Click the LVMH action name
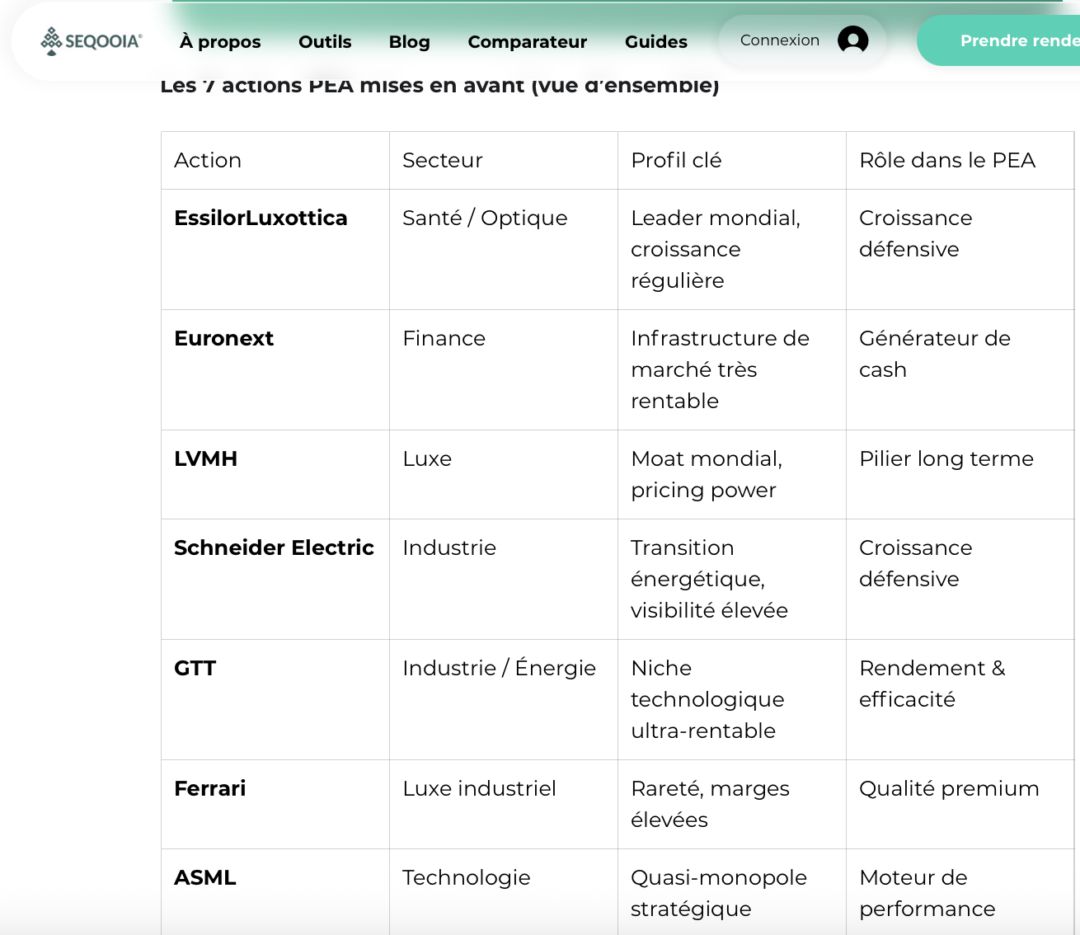Screen dimensions: 1080x935 click(x=206, y=459)
